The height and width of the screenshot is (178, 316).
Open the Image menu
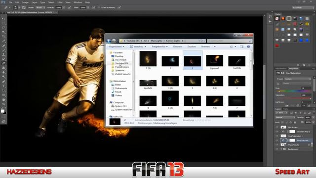tap(25, 2)
